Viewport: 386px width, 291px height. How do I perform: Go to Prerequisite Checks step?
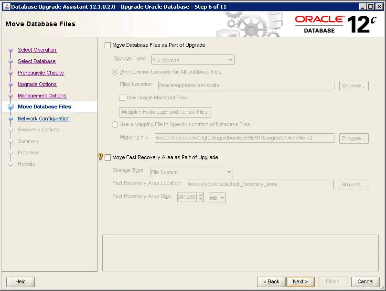tap(41, 73)
